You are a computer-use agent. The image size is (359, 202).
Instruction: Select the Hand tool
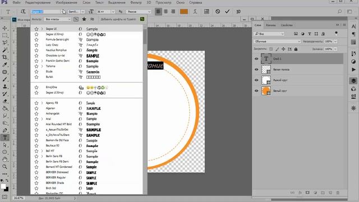pos(4,159)
